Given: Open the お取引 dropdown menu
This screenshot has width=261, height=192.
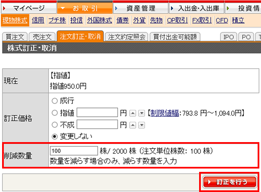Looking at the screenshot, I should click(84, 8).
